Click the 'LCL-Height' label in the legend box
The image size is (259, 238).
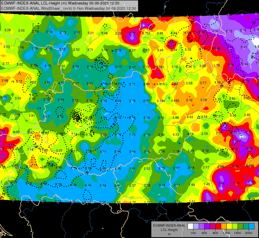tap(169, 230)
